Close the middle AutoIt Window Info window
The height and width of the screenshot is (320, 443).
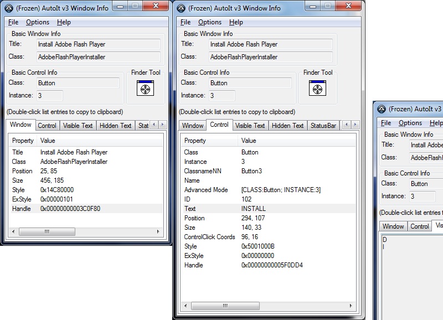tap(348, 6)
